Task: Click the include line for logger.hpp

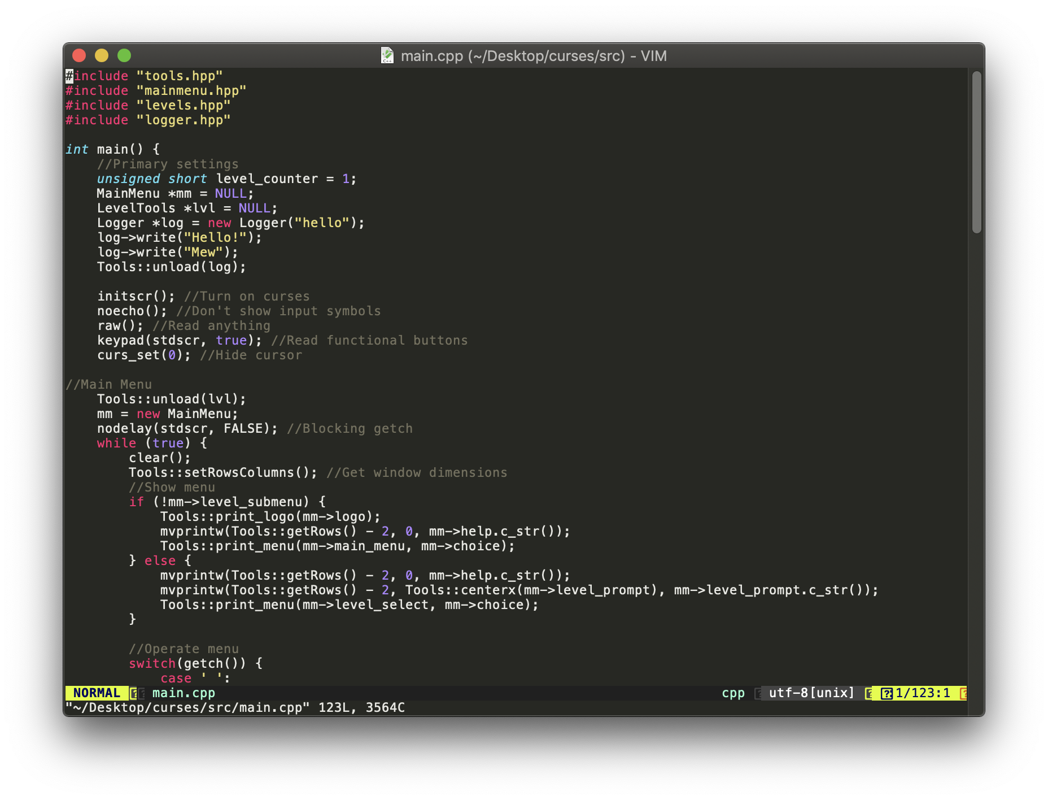Action: (x=147, y=119)
